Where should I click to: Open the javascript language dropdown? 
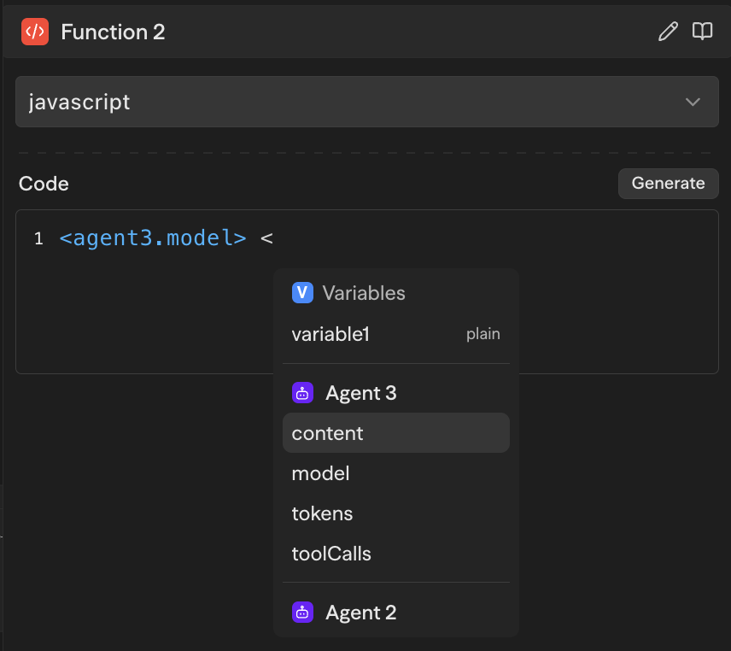tap(342, 102)
